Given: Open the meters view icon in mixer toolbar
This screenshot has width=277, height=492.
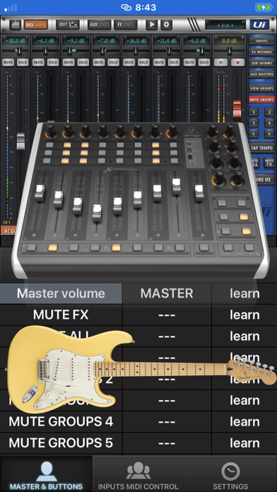Looking at the screenshot, I should point(15,25).
